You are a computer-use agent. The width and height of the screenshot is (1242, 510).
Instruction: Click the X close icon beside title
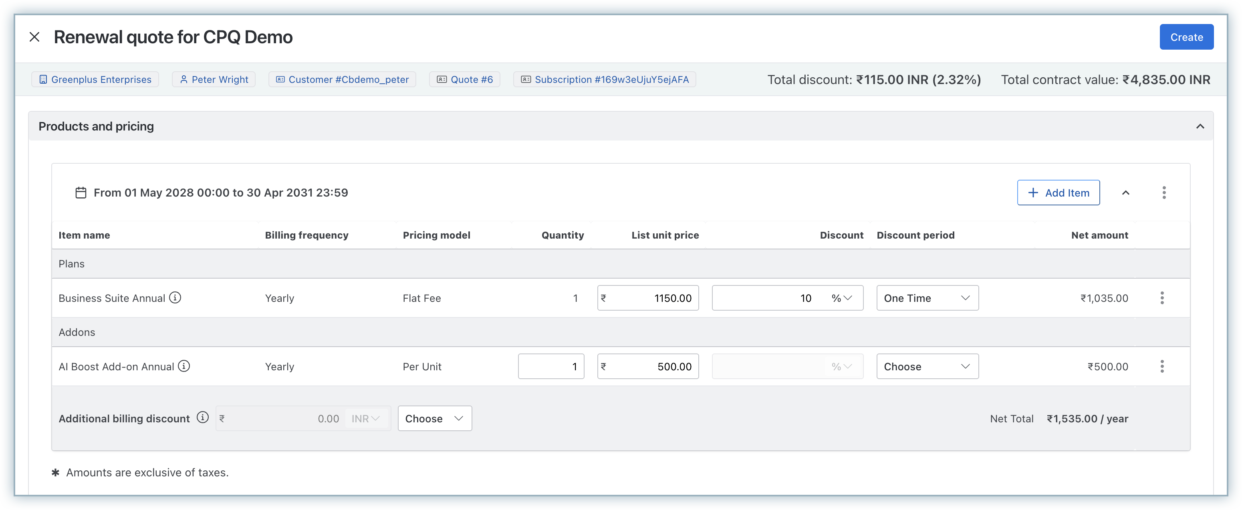(x=34, y=37)
